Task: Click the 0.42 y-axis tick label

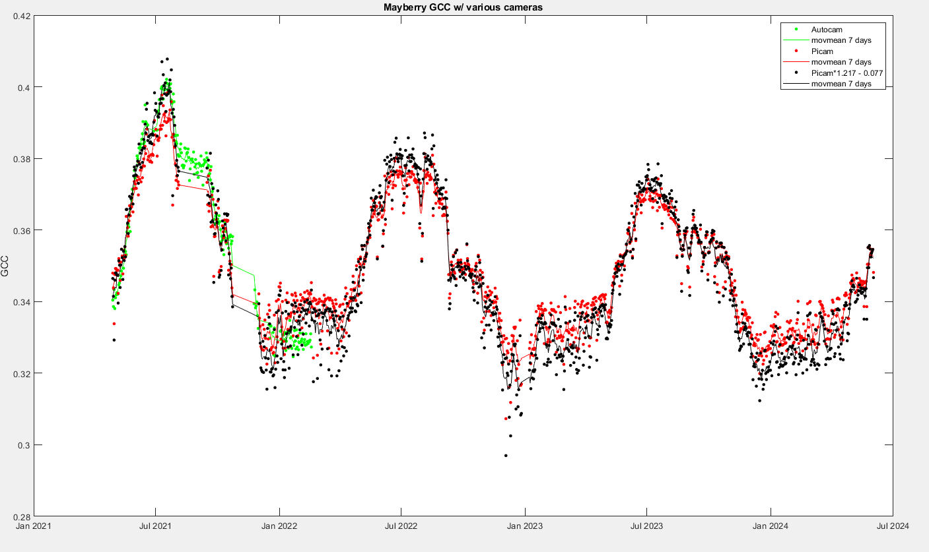Action: click(x=21, y=16)
